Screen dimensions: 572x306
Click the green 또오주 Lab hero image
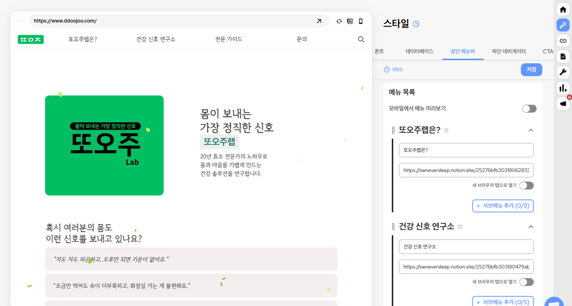[x=104, y=145]
